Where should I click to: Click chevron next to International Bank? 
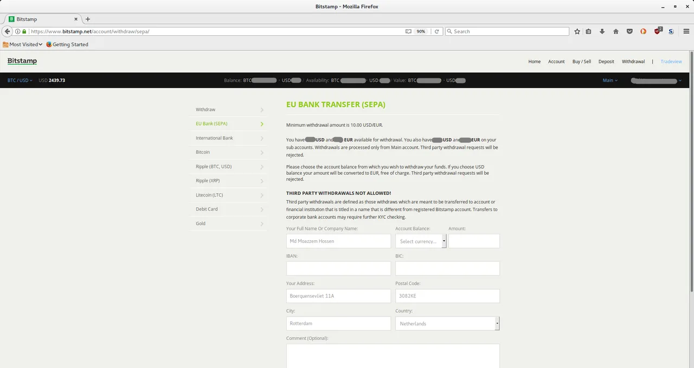coord(262,139)
